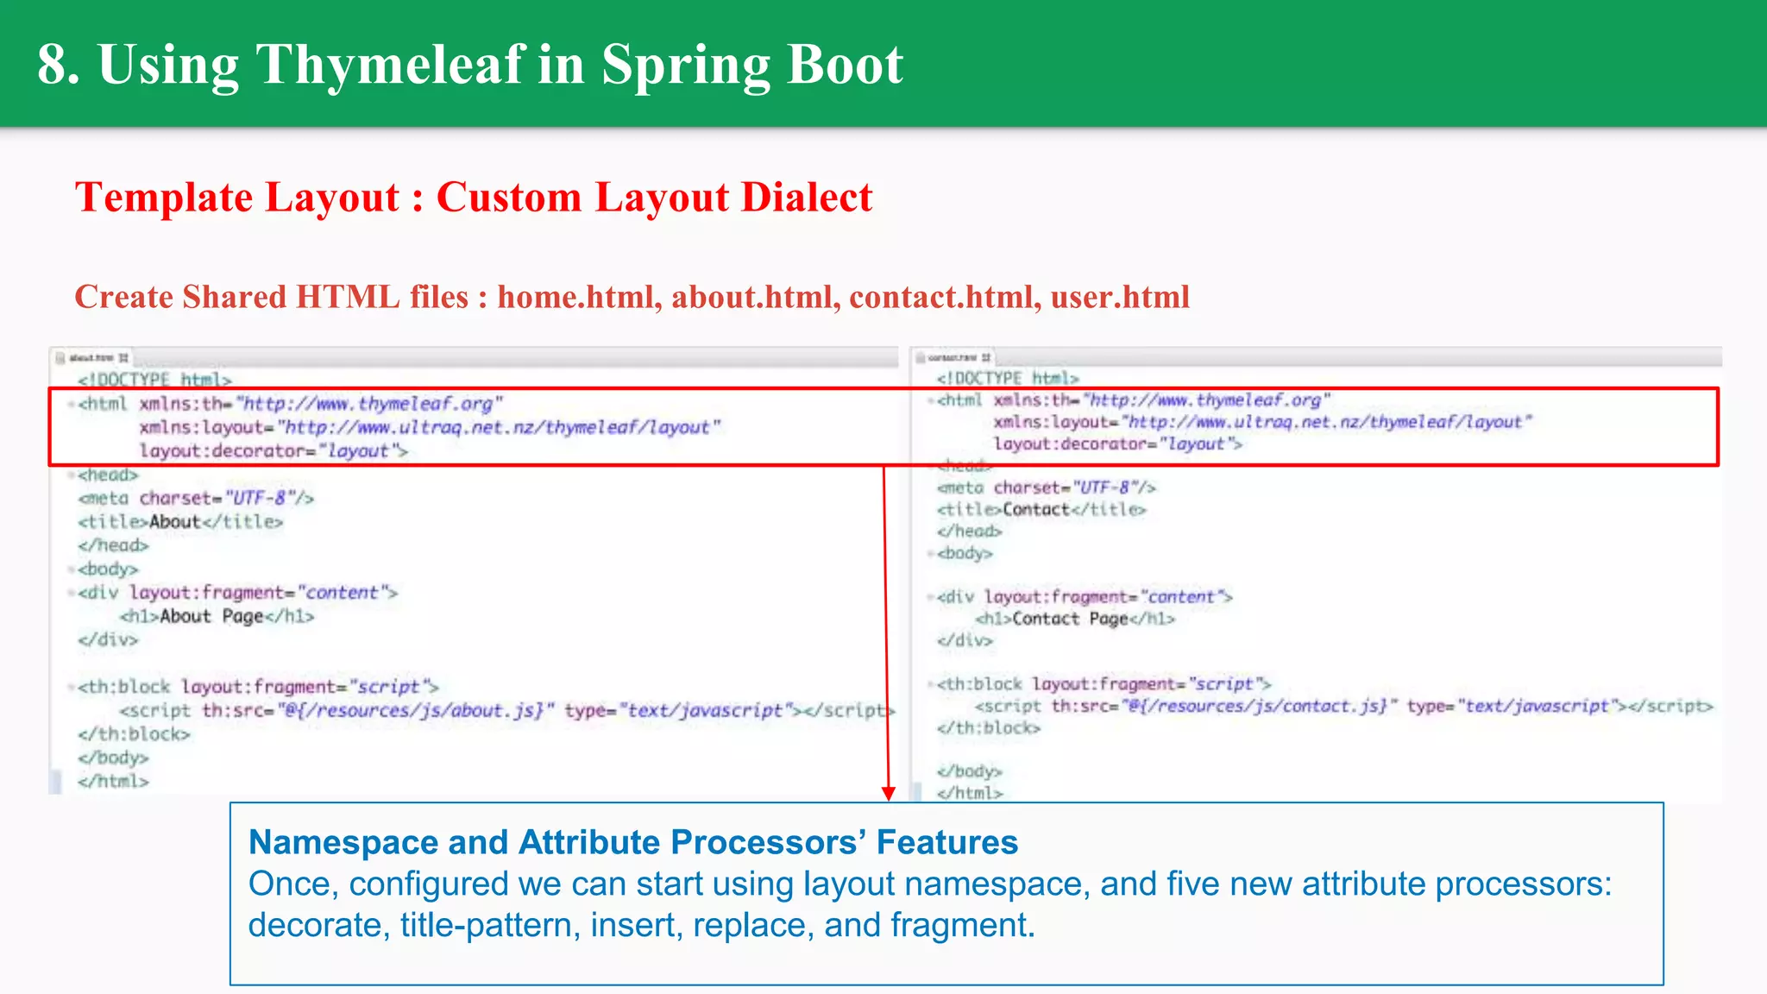Collapse the html tag in contact.html
This screenshot has width=1767, height=994.
(931, 400)
